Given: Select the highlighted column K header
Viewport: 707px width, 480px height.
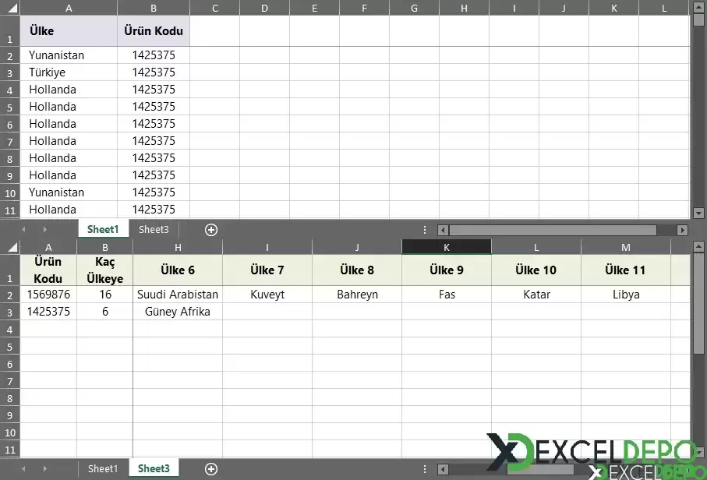Looking at the screenshot, I should point(447,247).
